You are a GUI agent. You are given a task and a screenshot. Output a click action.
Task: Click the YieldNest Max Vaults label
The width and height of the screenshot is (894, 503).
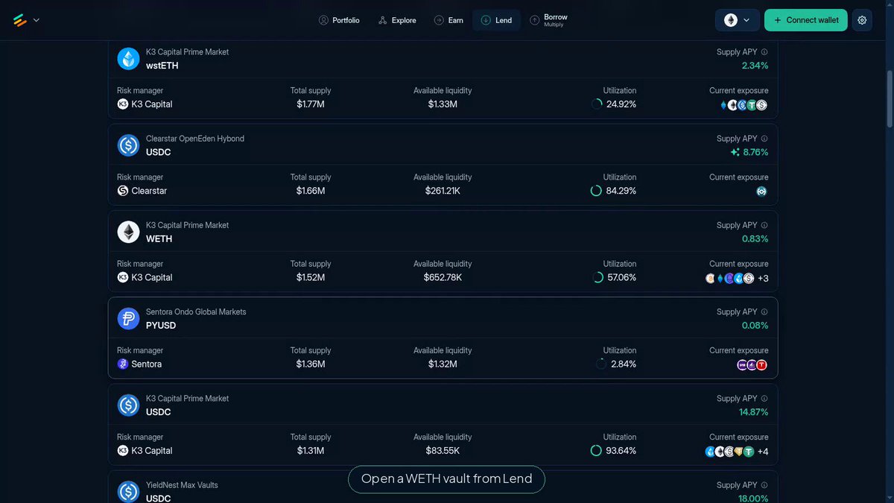[x=182, y=485]
